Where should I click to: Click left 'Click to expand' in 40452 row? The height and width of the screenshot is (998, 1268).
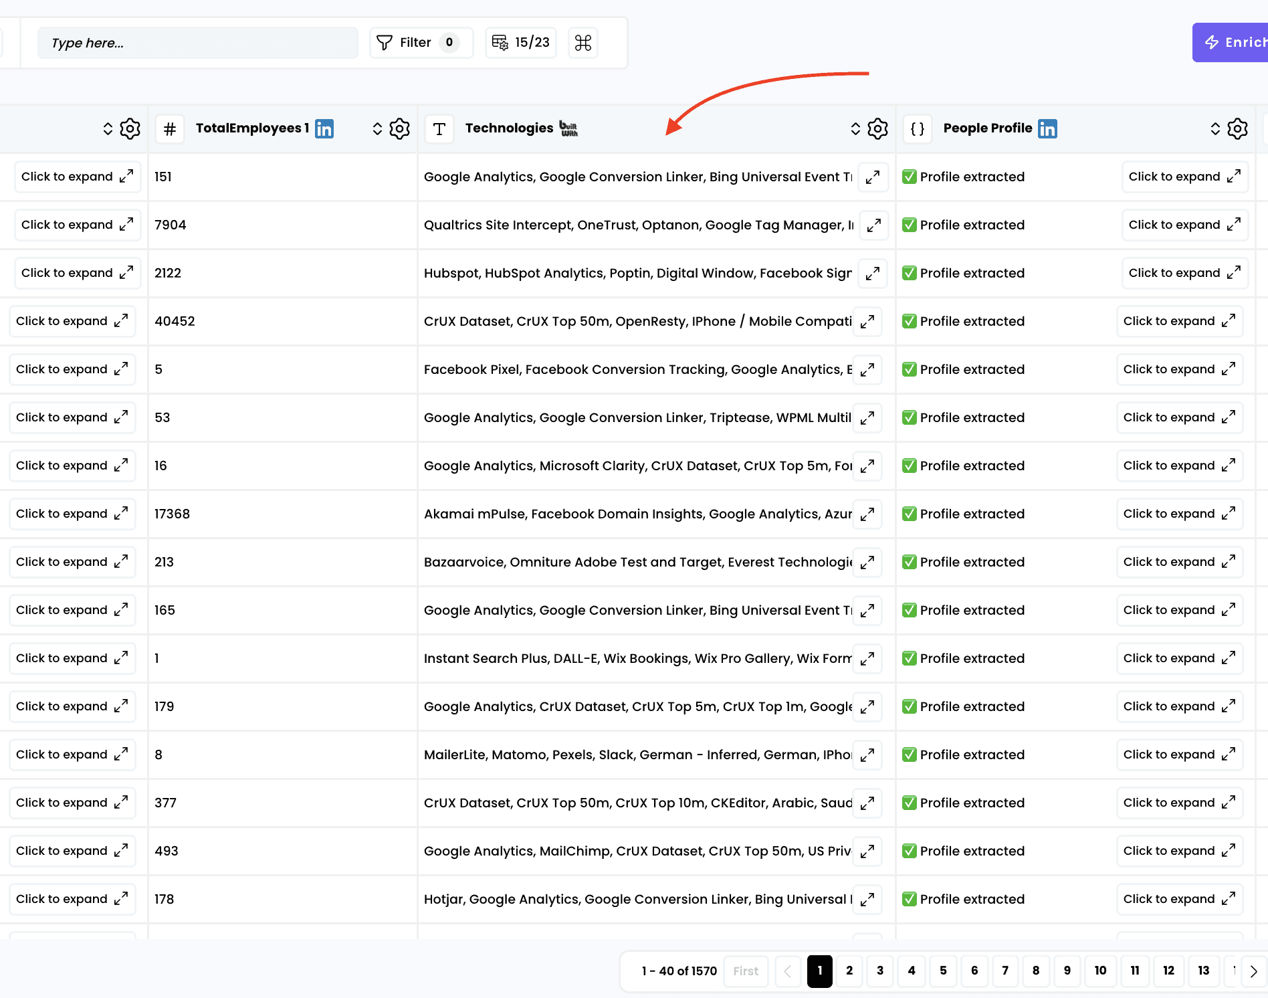[x=72, y=321]
